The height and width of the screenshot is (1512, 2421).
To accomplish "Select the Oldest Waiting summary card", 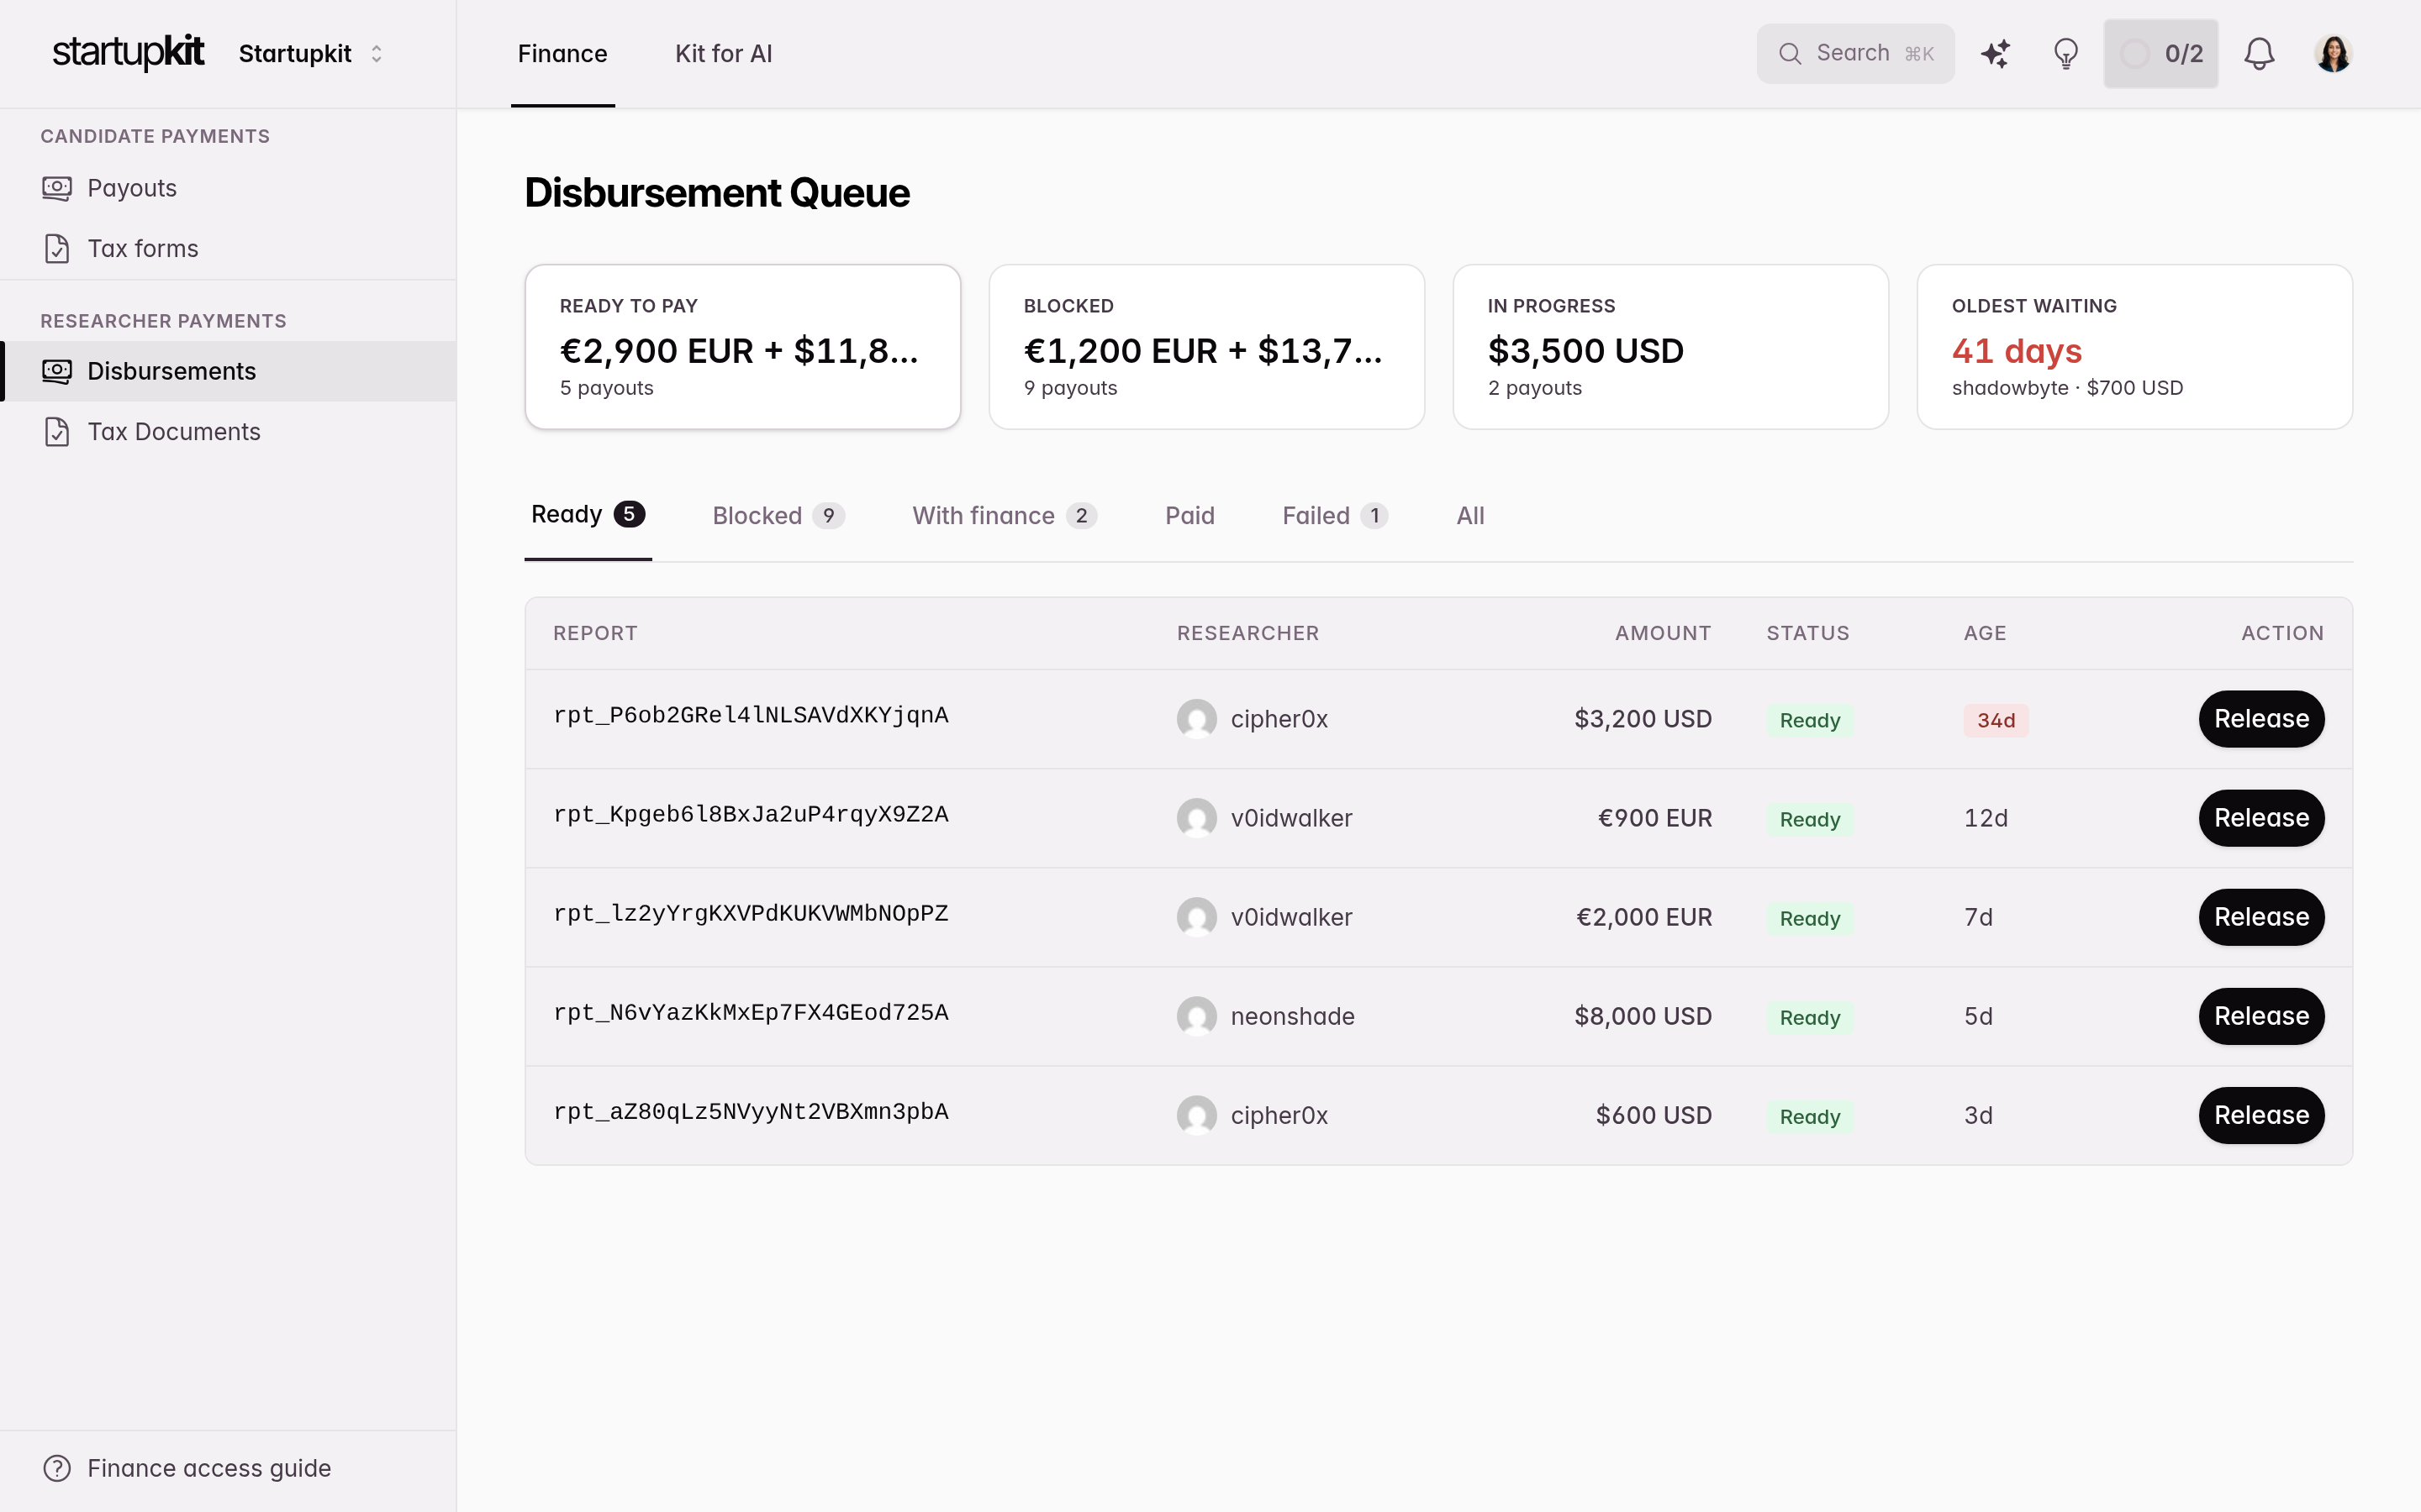I will pos(2135,347).
